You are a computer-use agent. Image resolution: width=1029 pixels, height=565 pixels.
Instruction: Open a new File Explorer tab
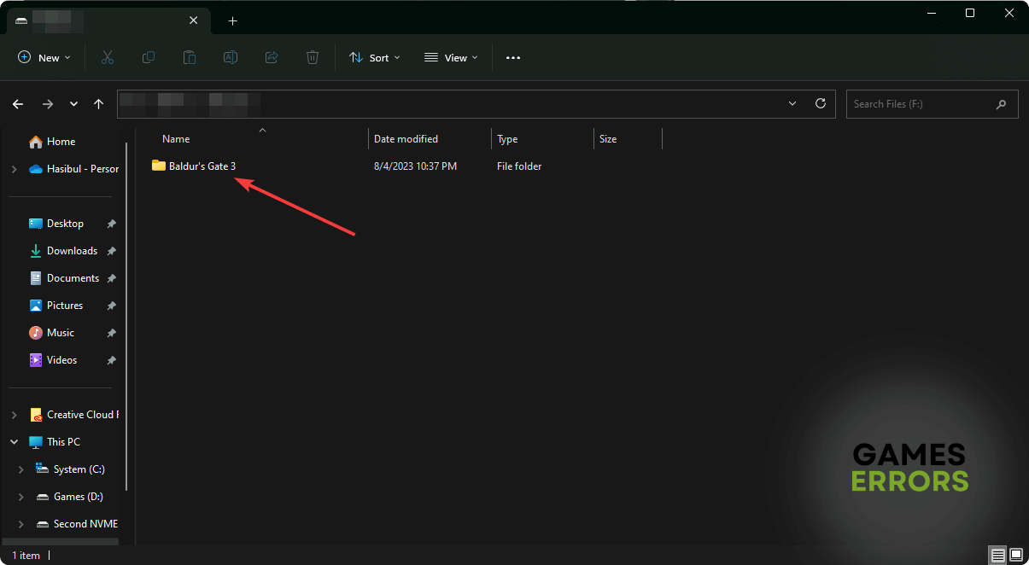[x=232, y=20]
